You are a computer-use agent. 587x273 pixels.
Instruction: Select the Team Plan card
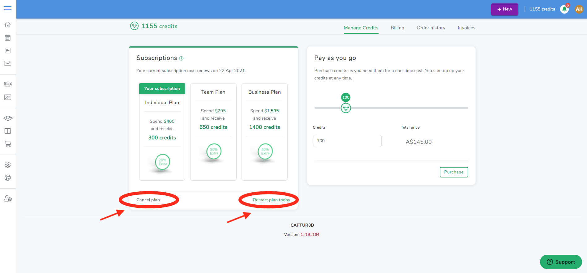pos(213,132)
